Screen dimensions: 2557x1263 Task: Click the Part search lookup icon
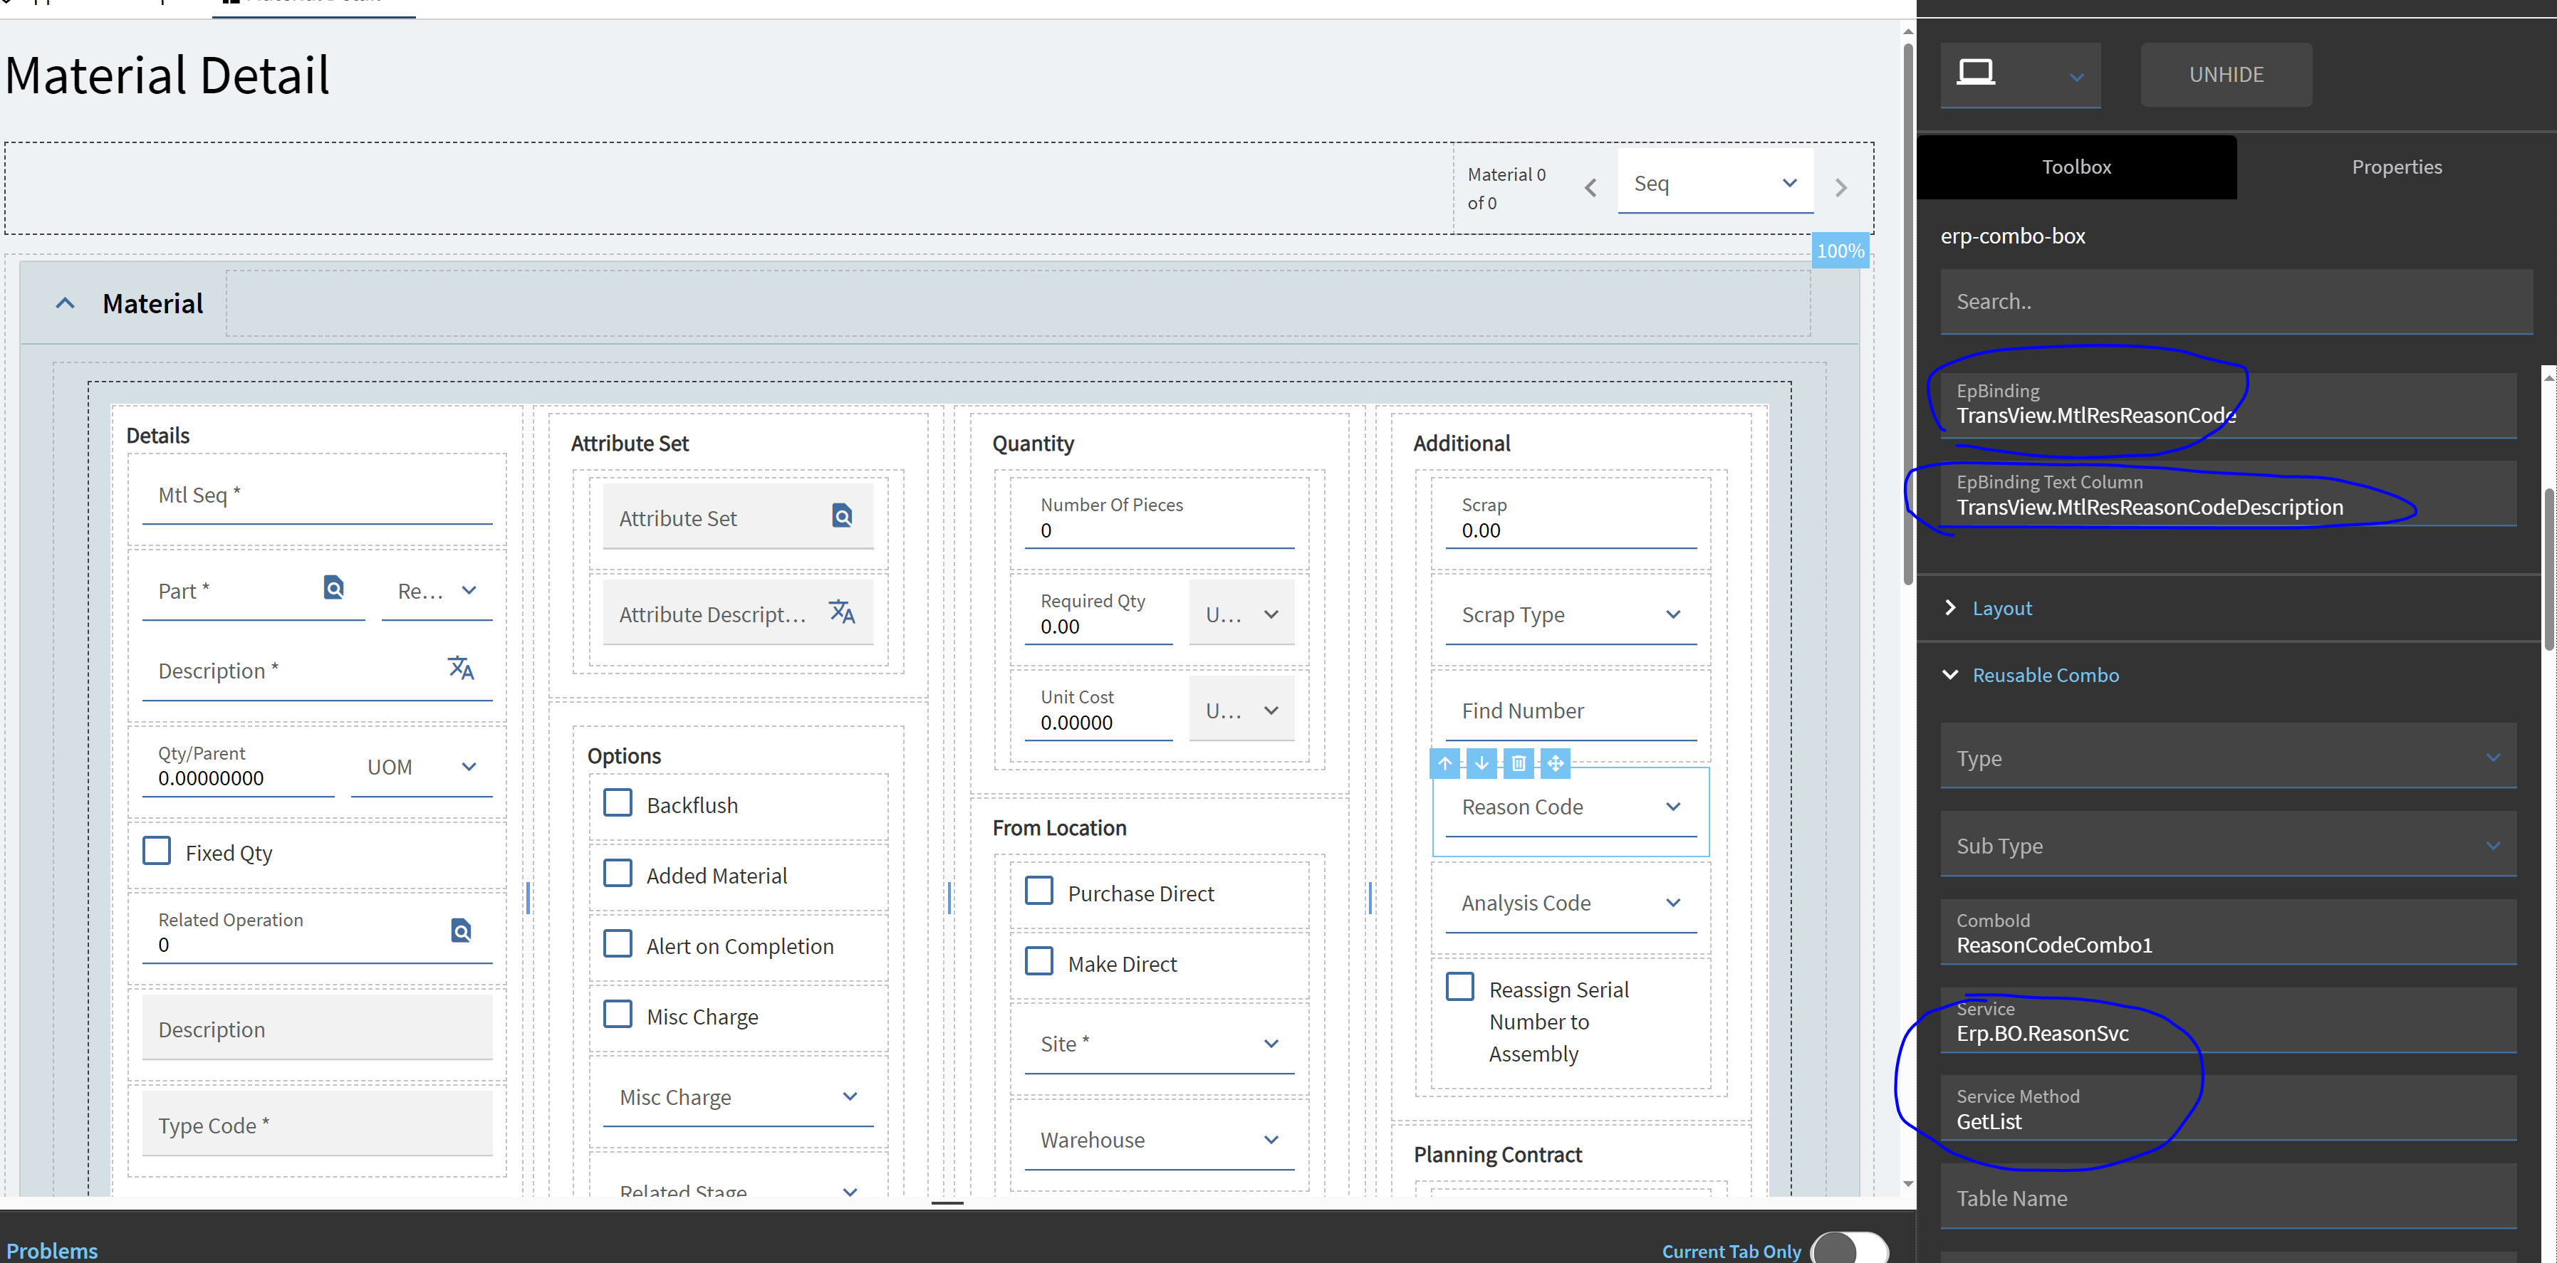click(333, 588)
